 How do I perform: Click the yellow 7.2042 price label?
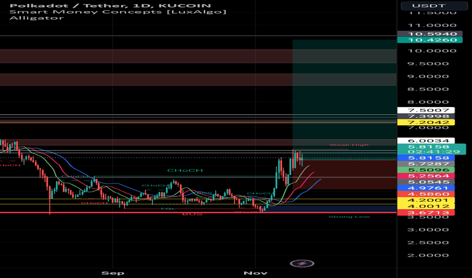[x=426, y=122]
